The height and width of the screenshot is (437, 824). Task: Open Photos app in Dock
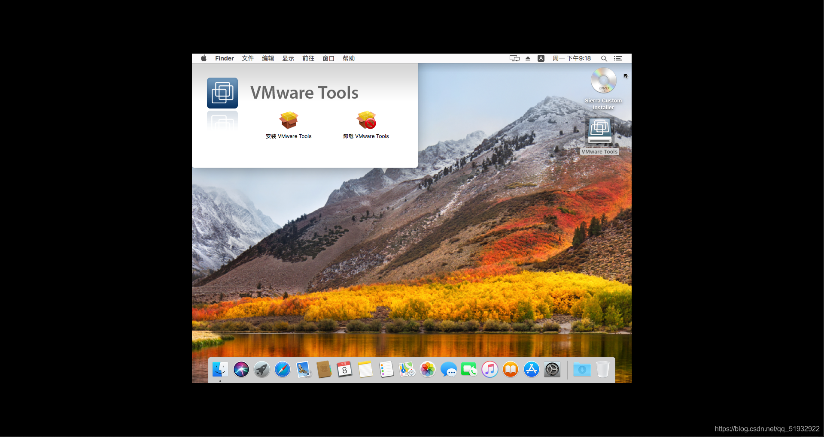[428, 369]
